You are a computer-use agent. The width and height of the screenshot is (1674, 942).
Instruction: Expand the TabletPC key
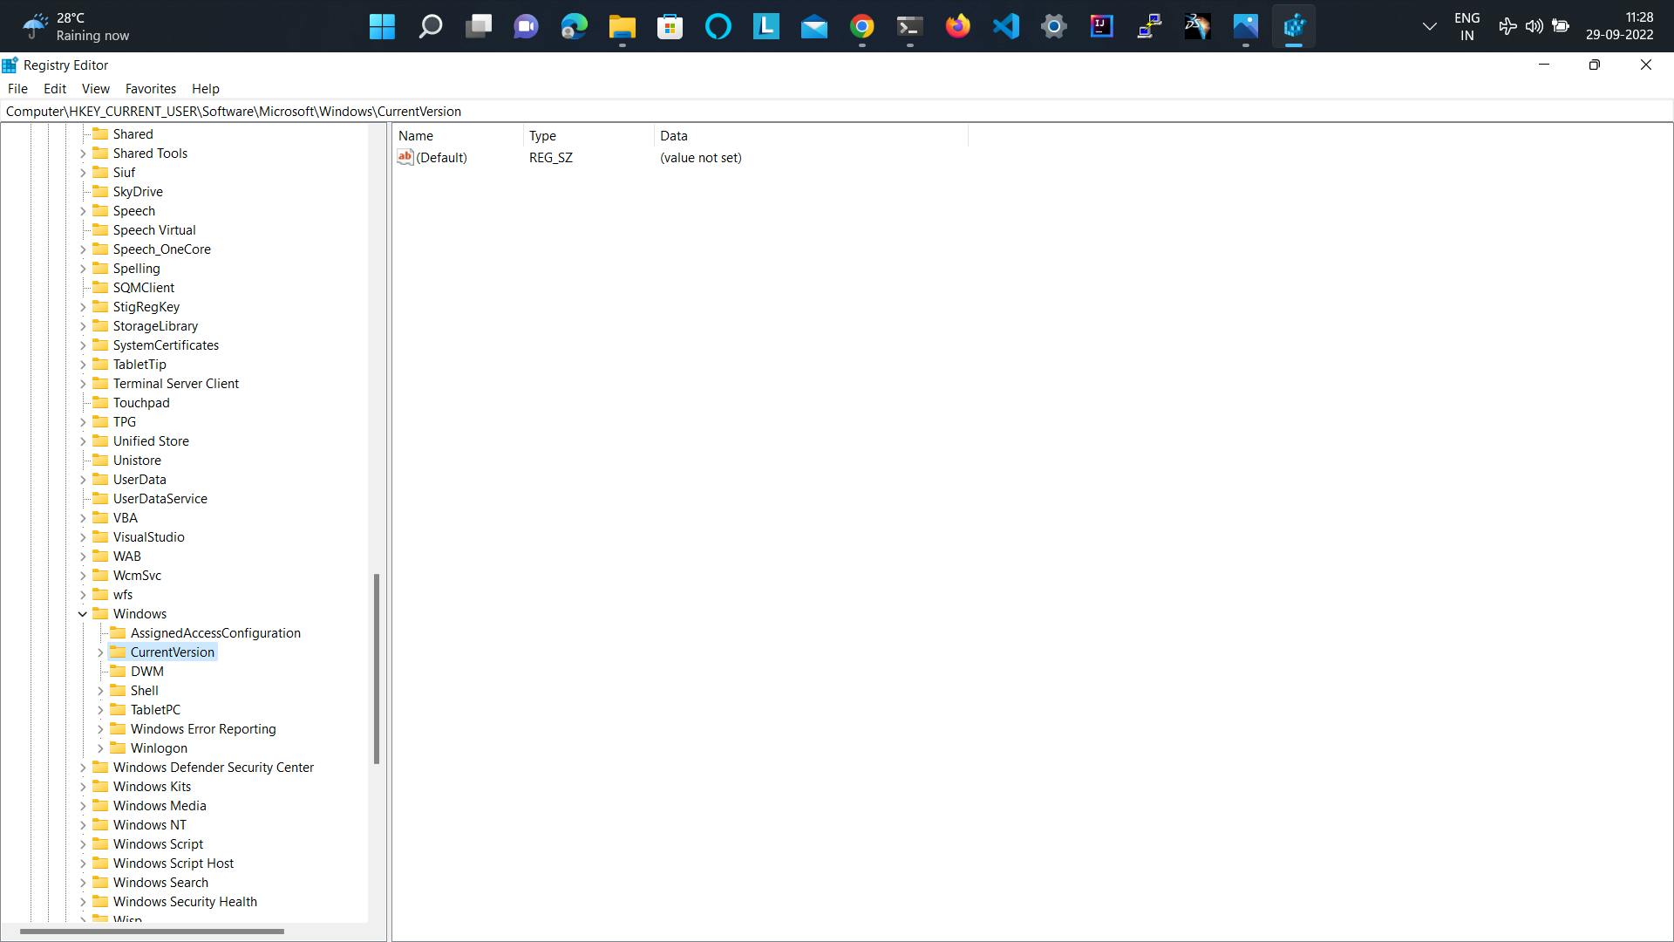click(x=100, y=710)
